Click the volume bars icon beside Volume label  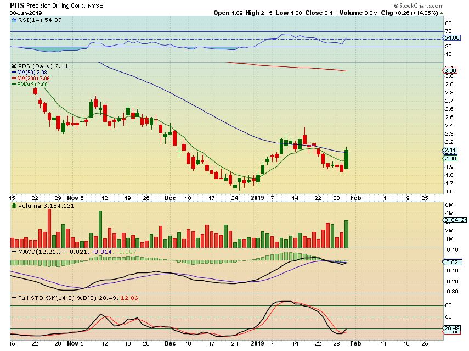[14, 206]
